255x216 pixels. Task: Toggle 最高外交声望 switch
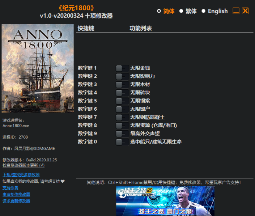point(122,134)
